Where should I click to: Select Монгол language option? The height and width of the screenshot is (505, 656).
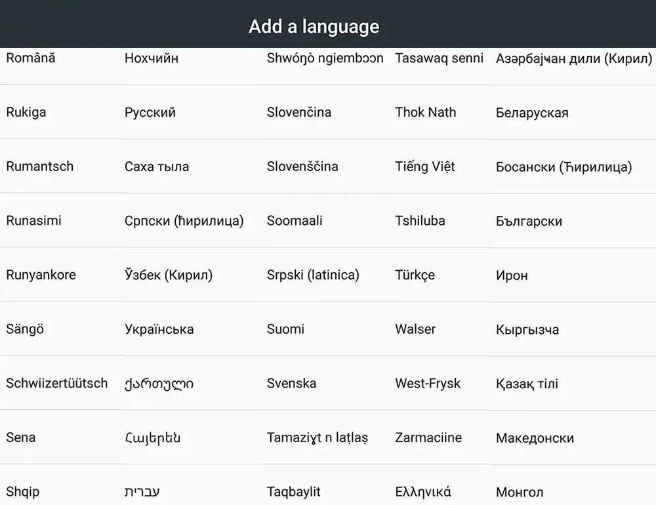[x=519, y=492]
